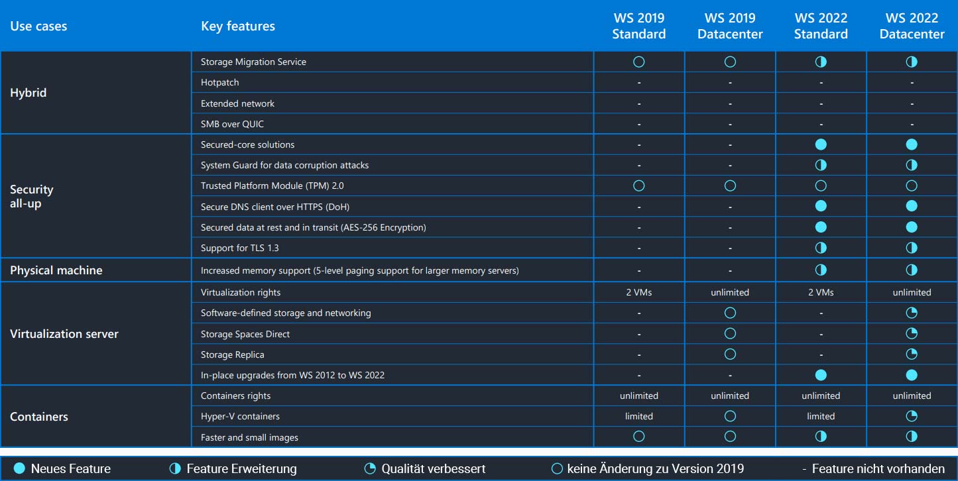Click the Feature Erweiterung icon for Support for TLS 1.3 under WS 2022 Standard
The height and width of the screenshot is (481, 958).
tap(821, 248)
